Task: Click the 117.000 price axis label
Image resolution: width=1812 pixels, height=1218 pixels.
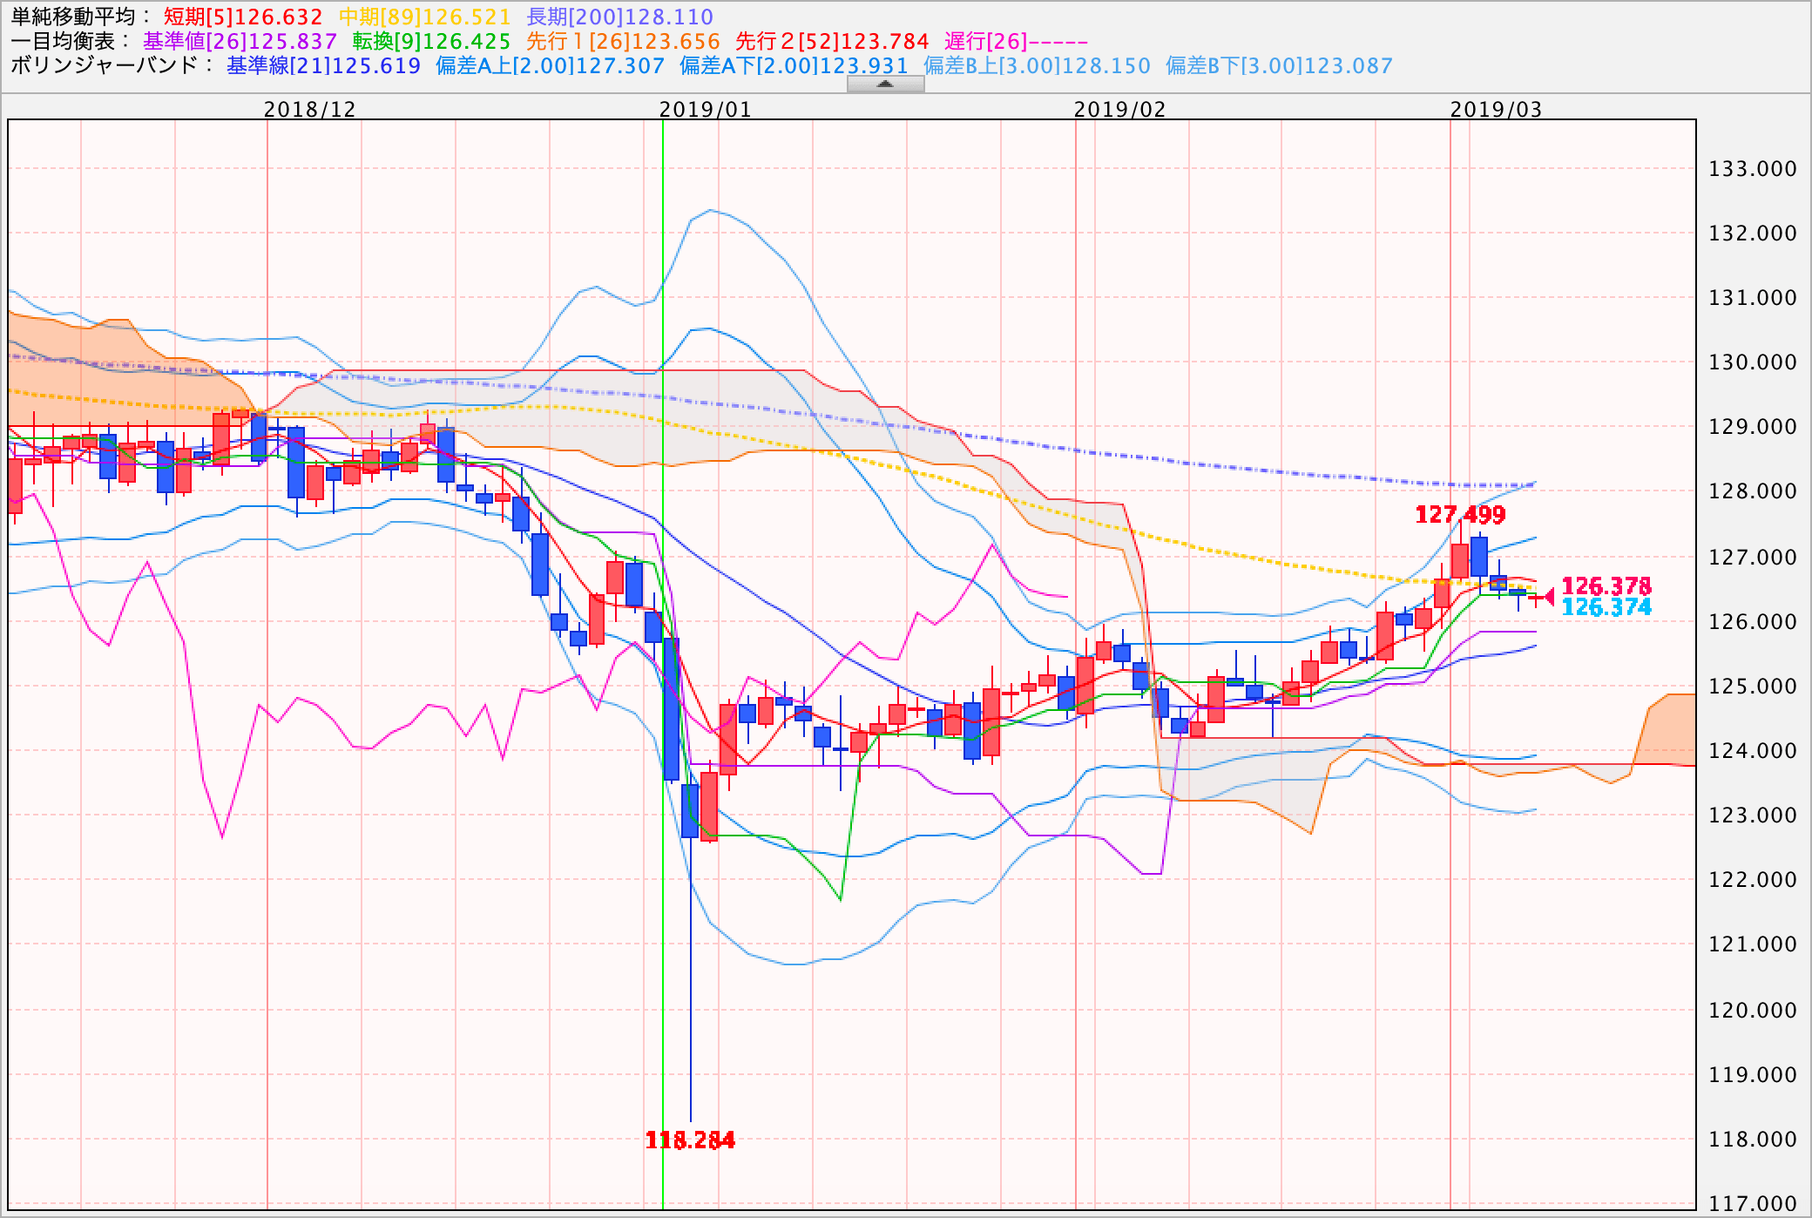Action: pyautogui.click(x=1753, y=1204)
